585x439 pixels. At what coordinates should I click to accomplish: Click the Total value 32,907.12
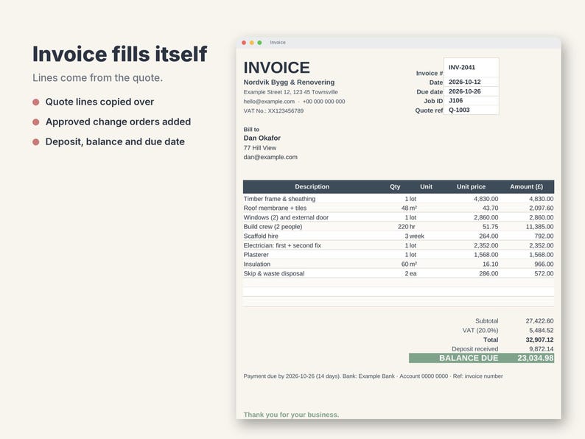(x=539, y=340)
